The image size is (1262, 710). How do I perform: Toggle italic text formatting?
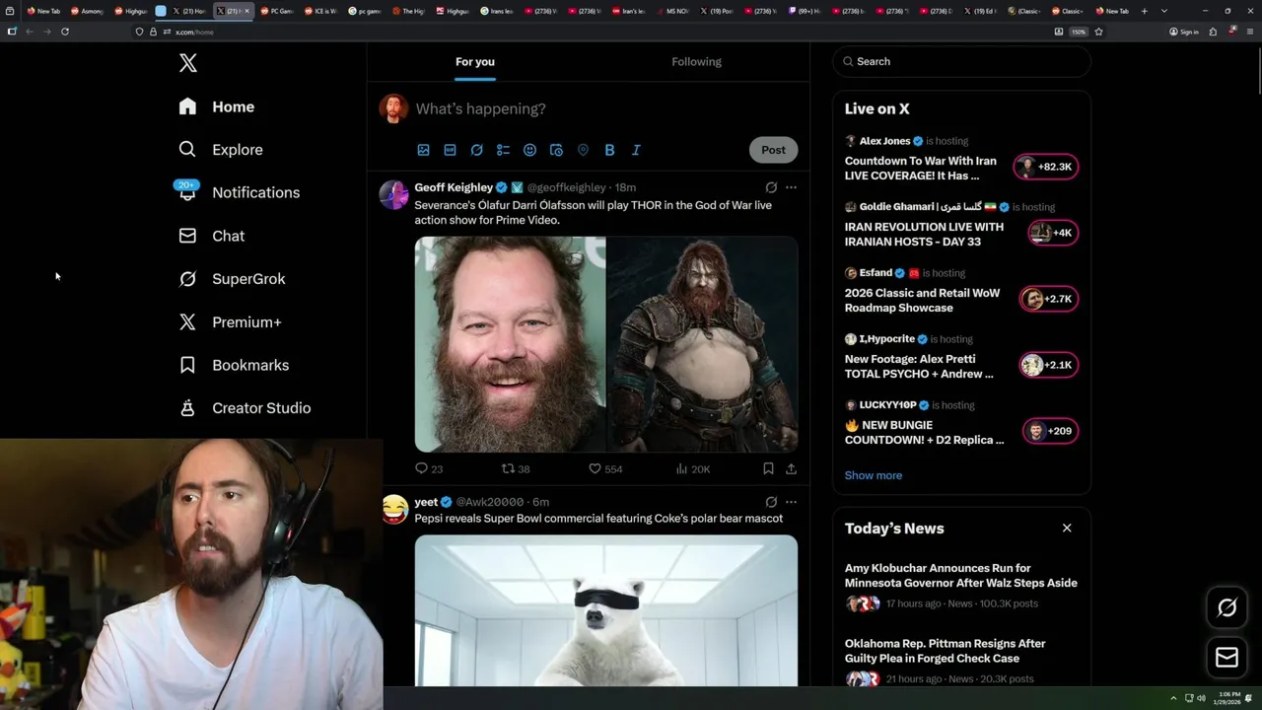(636, 150)
